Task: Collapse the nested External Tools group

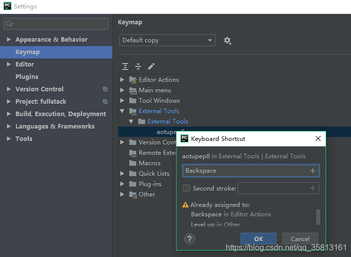Action: pos(131,122)
